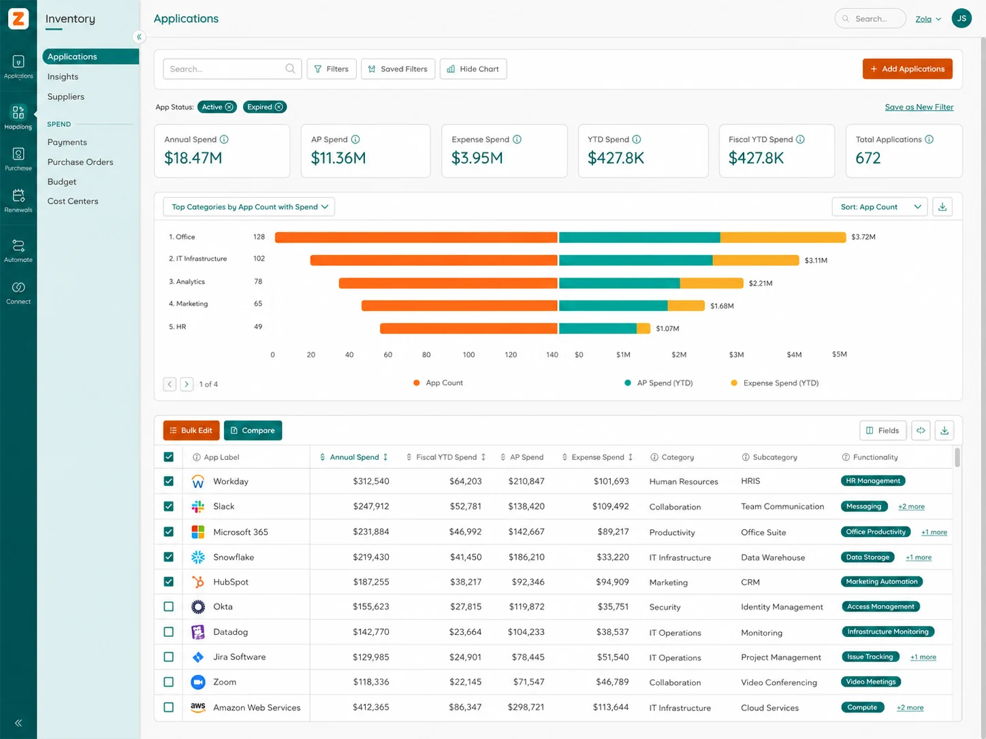Focus the top-right global Search field
986x739 pixels.
[x=870, y=18]
